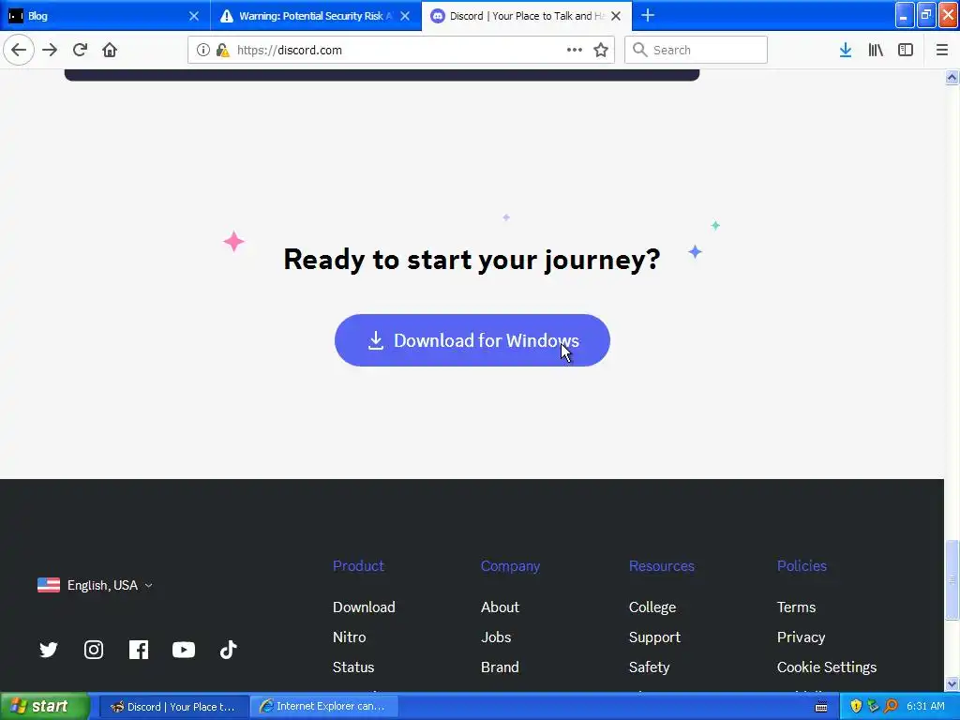
Task: Open the Library bookshelf icon
Action: click(876, 51)
